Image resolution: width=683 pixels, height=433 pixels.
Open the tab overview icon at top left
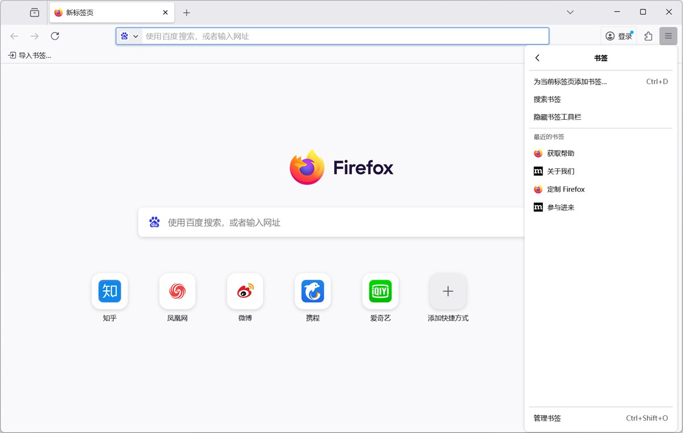pos(34,12)
